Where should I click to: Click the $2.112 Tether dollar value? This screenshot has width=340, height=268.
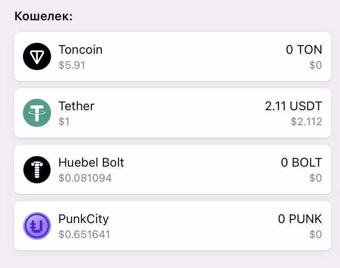click(307, 122)
